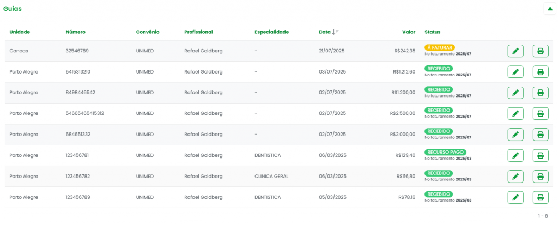
Task: Edit the Canoas guide 32546789
Action: pyautogui.click(x=515, y=51)
